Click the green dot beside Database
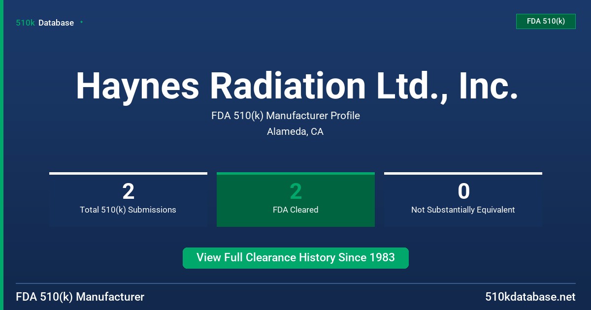Image resolution: width=591 pixels, height=310 pixels. (x=81, y=22)
